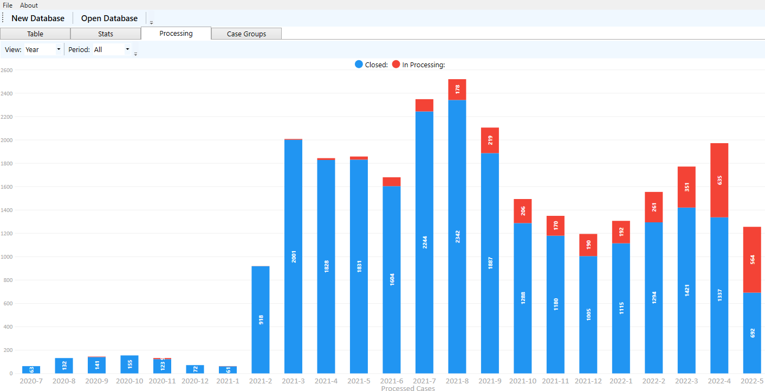Click the blue 2021-4 bar labeled 1828

click(326, 267)
